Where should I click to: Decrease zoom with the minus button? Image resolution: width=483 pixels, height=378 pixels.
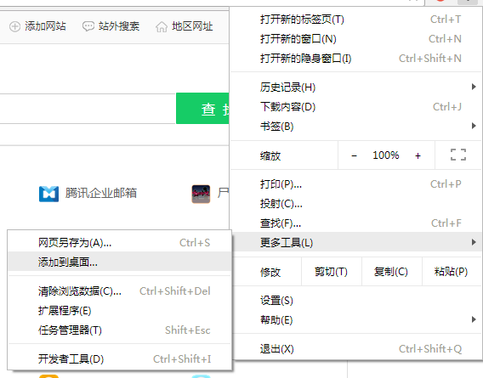click(355, 155)
